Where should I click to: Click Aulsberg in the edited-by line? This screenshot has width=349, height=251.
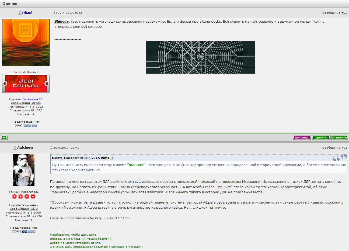pos(96,218)
